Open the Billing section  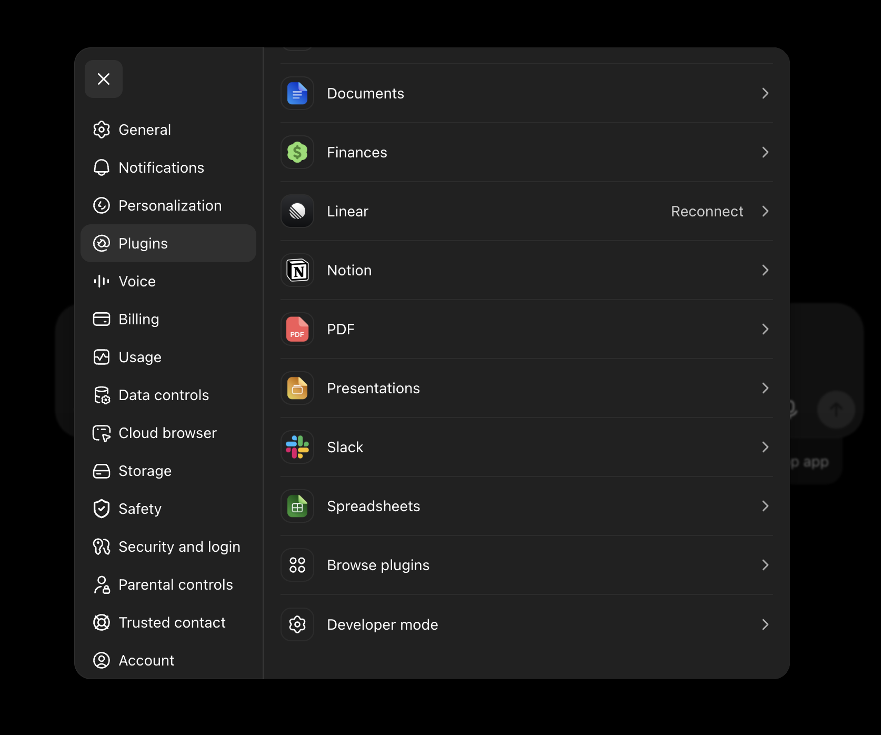[168, 319]
